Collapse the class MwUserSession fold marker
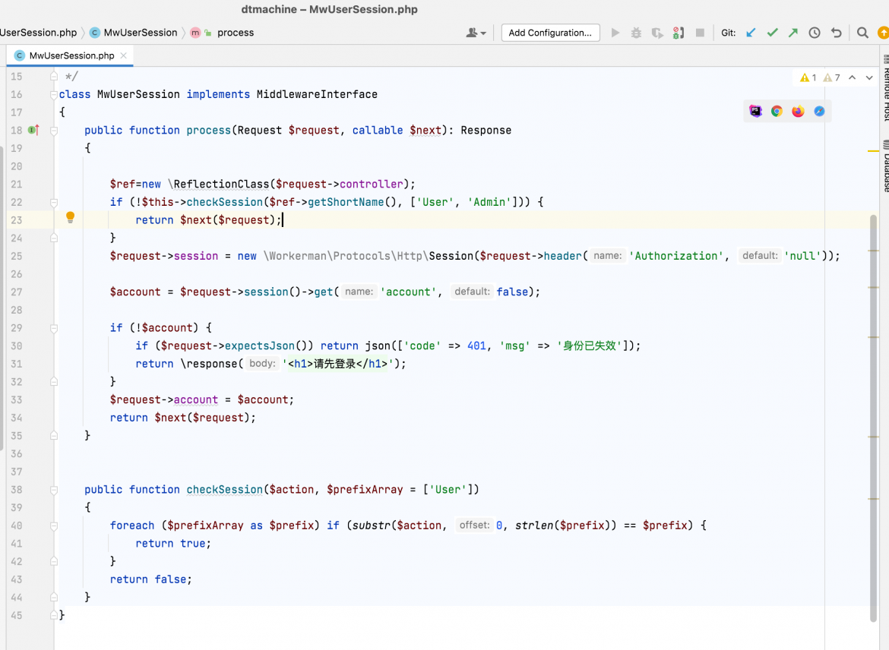The image size is (889, 650). click(54, 95)
